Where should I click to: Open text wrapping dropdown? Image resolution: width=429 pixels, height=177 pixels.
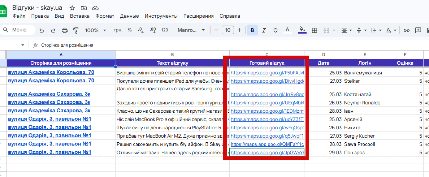point(377,30)
